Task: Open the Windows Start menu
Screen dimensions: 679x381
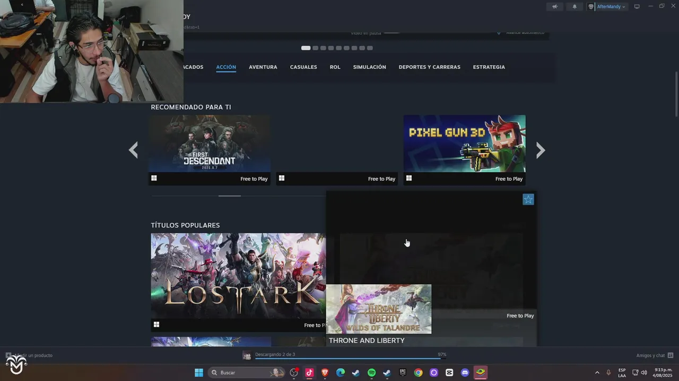Action: (x=199, y=373)
